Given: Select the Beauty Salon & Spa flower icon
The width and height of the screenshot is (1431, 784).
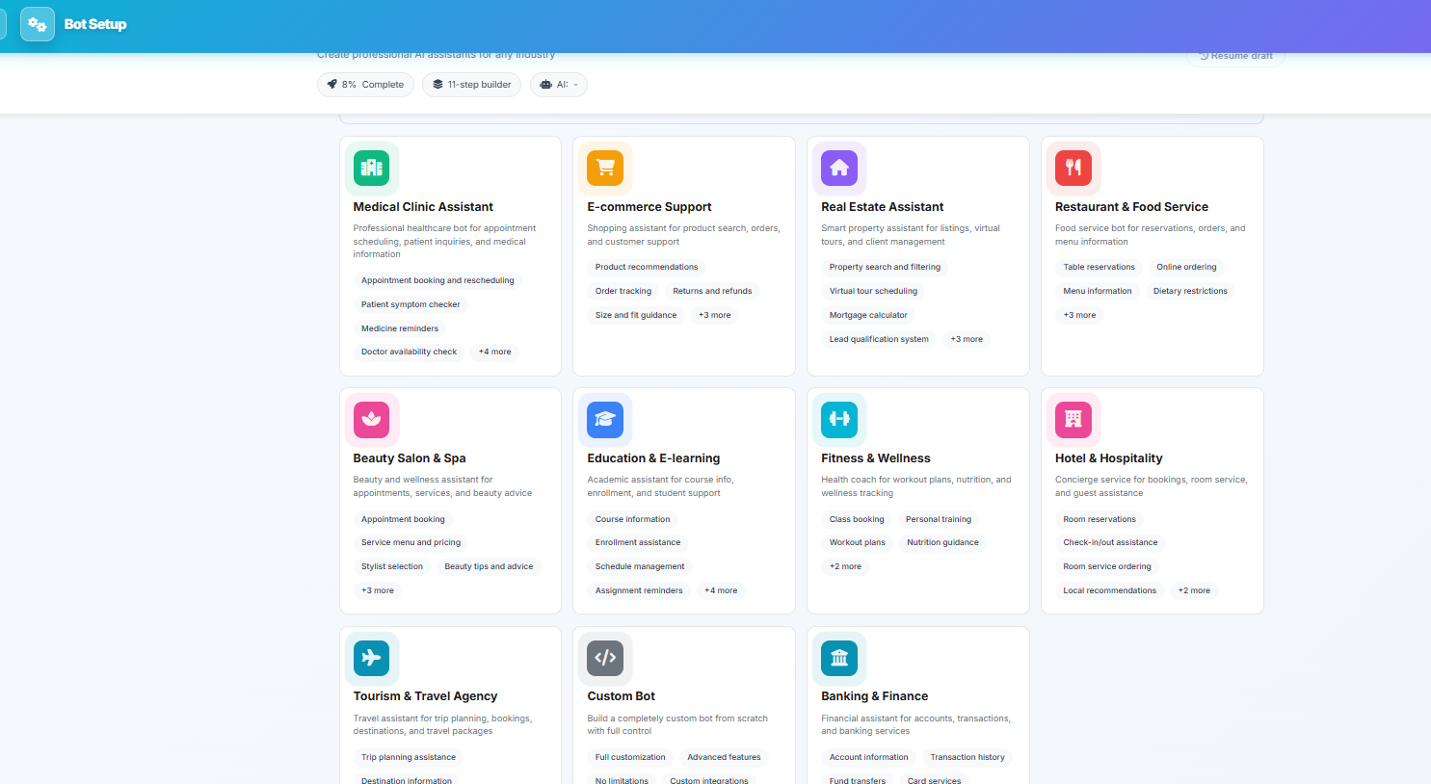Looking at the screenshot, I should pos(372,419).
